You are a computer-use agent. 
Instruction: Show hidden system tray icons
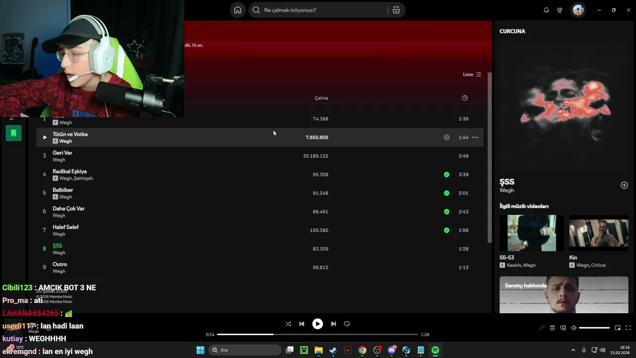click(573, 350)
